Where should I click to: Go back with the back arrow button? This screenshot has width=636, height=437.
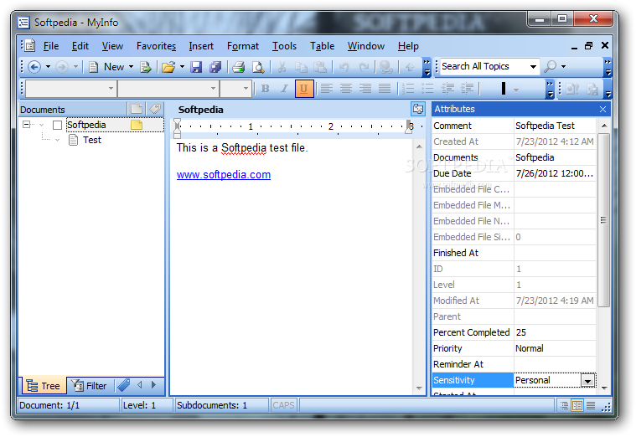coord(34,67)
